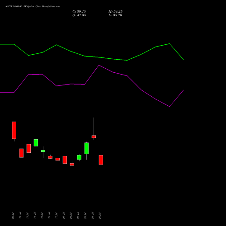This screenshot has height=226, width=226.
Task: Click the tall red candle for 09 Jul
Action: 14,130
